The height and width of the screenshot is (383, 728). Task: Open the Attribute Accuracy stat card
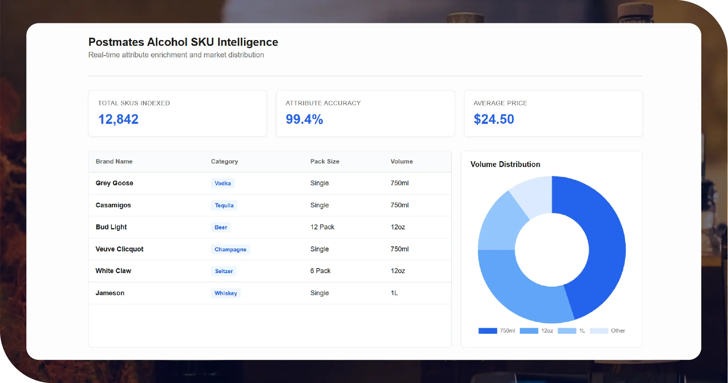coord(365,113)
